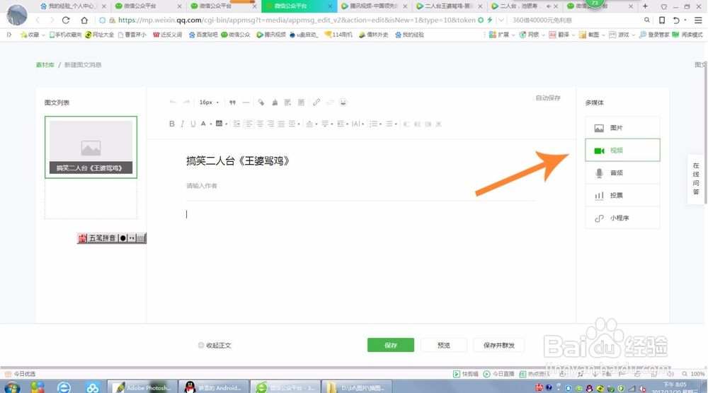Viewport: 708px width, 393px height.
Task: Open the emoji smiley picker
Action: [343, 102]
